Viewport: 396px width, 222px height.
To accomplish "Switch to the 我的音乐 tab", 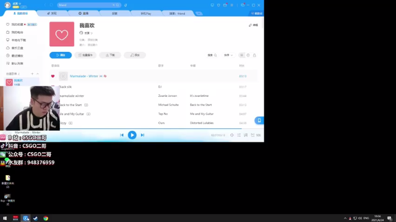I will pyautogui.click(x=20, y=14).
